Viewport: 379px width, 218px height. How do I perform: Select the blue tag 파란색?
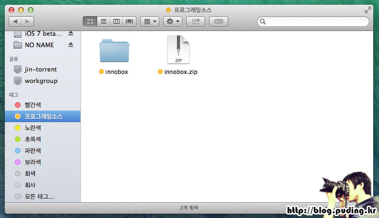(43, 151)
